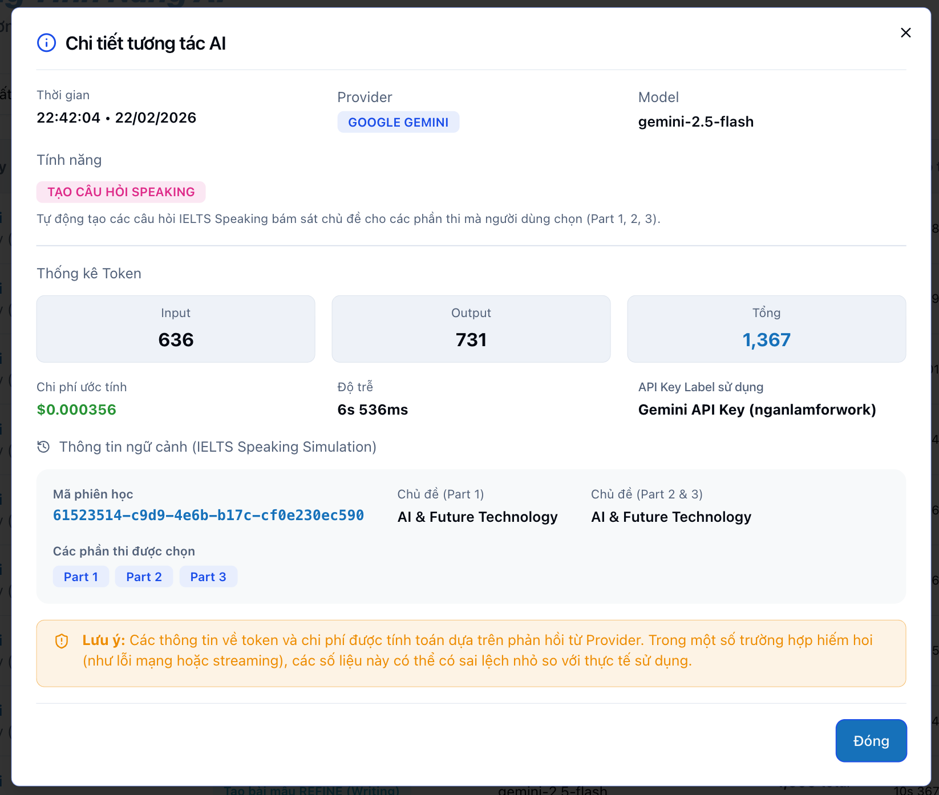The width and height of the screenshot is (939, 795).
Task: Click the history clock icon near ngữ cảnh section
Action: click(x=43, y=447)
